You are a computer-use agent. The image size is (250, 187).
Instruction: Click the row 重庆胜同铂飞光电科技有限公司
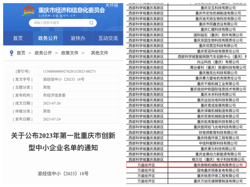tap(186, 127)
